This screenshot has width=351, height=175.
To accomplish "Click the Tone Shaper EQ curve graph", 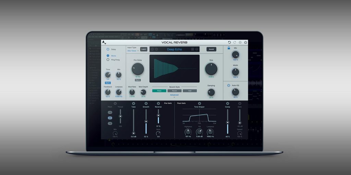I will click(199, 115).
